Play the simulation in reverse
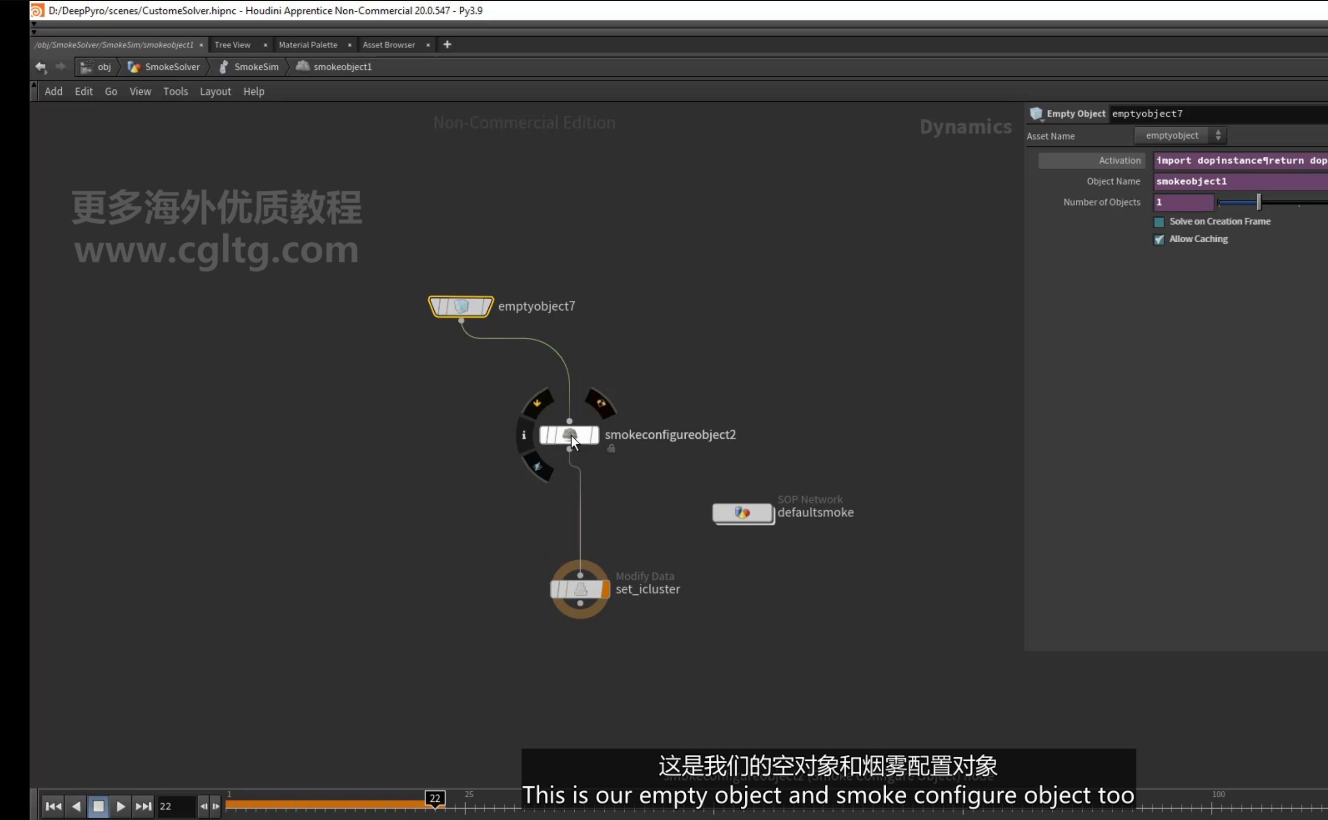This screenshot has height=820, width=1328. click(77, 807)
